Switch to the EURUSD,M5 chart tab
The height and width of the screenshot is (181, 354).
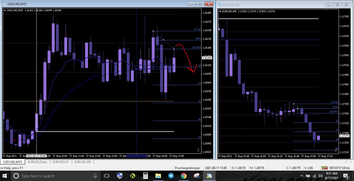[x=83, y=162]
